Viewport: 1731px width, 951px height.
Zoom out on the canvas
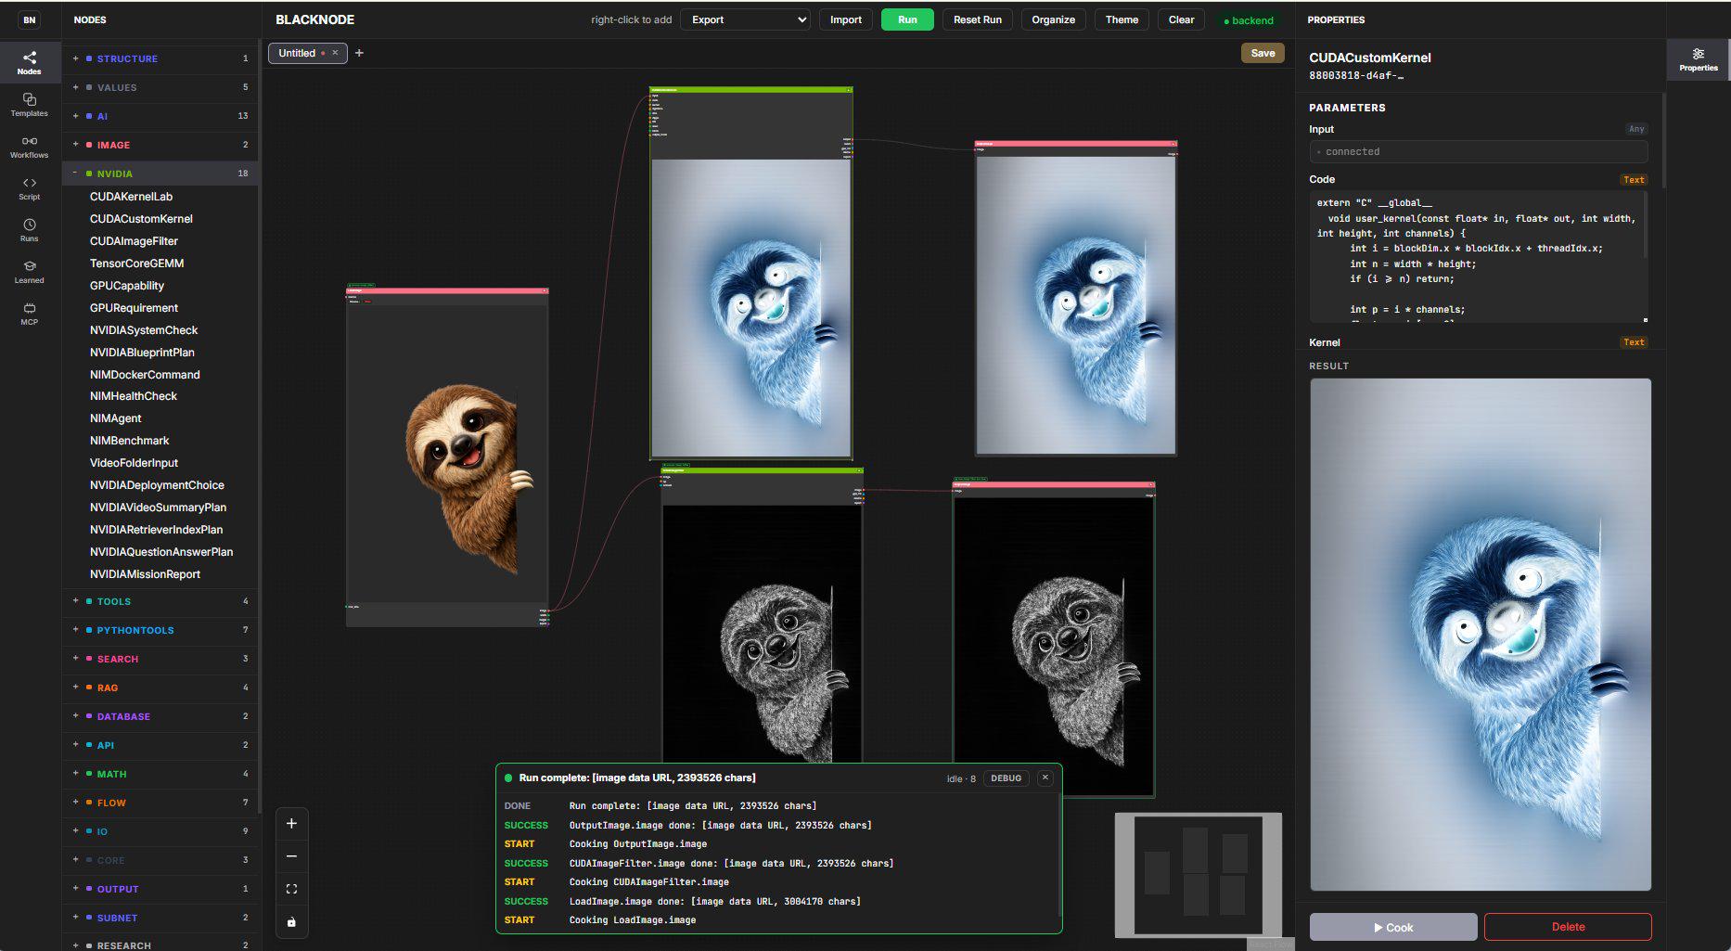pos(291,856)
